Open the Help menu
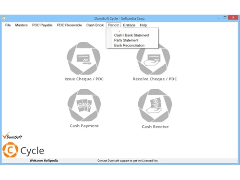Screen dimensions: 240x180 143,25
